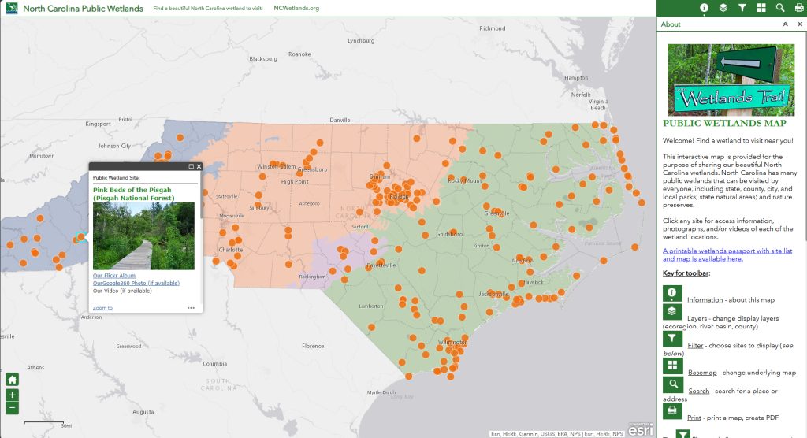Click the Home default extent button
The width and height of the screenshot is (807, 438).
12,380
